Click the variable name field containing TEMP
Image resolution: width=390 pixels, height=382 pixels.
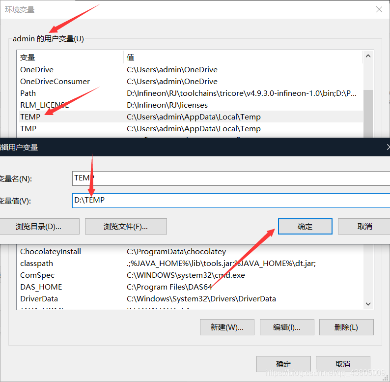pos(231,178)
